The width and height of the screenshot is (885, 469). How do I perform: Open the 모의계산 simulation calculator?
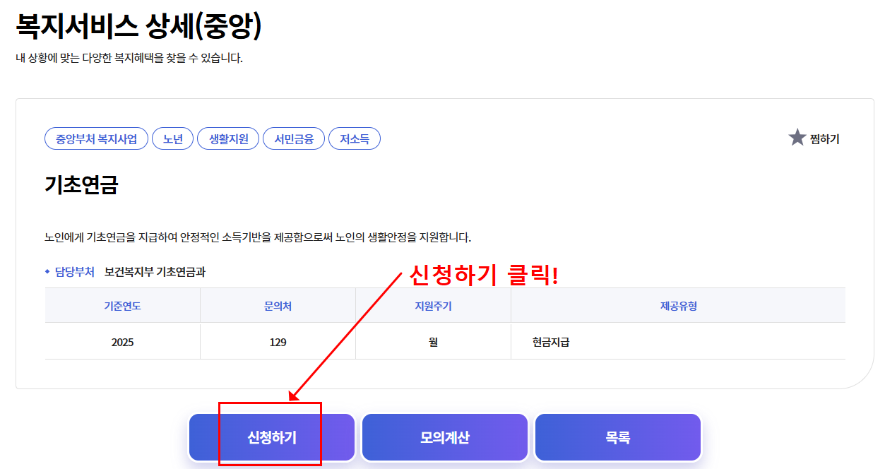(x=444, y=437)
